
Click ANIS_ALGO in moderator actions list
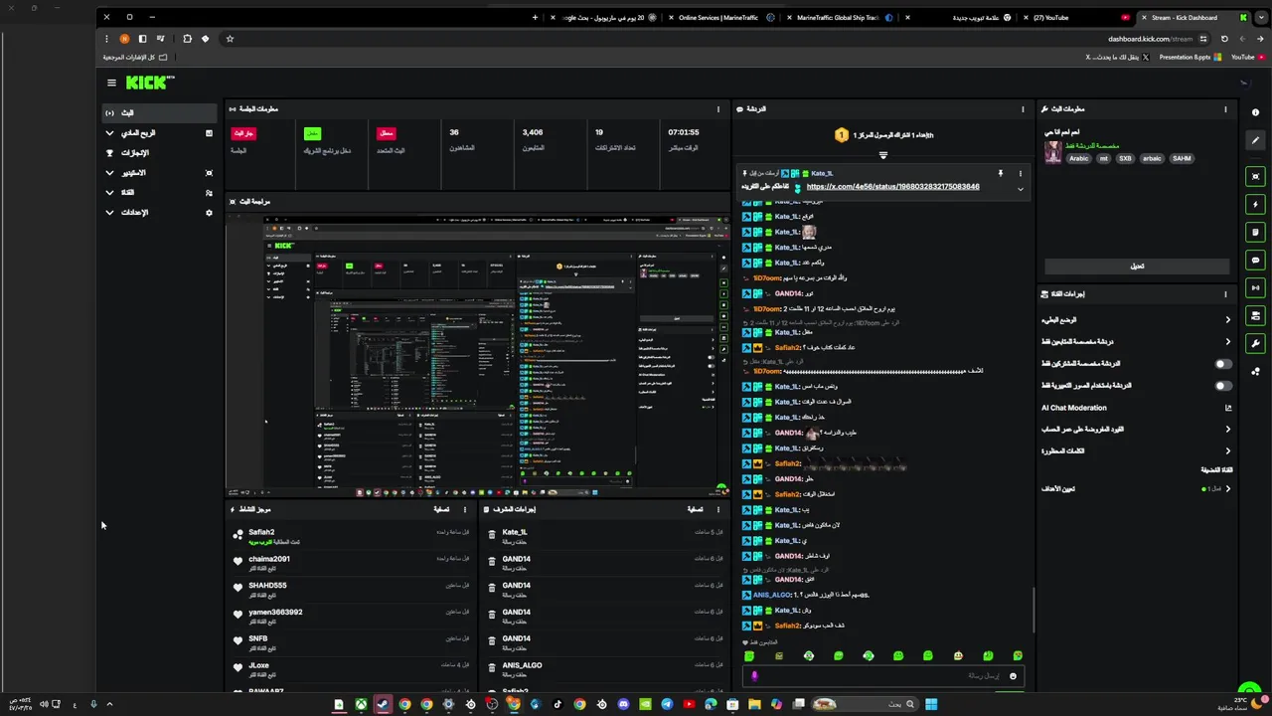pos(522,665)
